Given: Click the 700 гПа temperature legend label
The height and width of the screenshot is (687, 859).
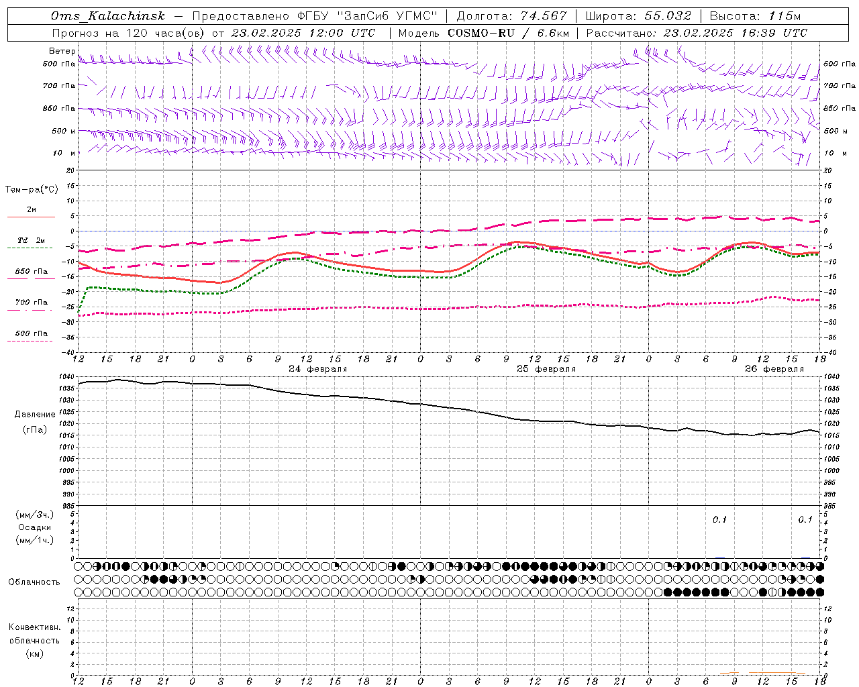Looking at the screenshot, I should pyautogui.click(x=32, y=303).
